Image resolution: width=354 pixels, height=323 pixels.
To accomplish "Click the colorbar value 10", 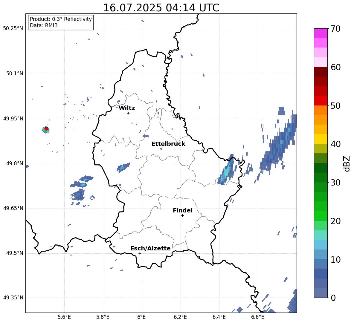I will (335, 259).
